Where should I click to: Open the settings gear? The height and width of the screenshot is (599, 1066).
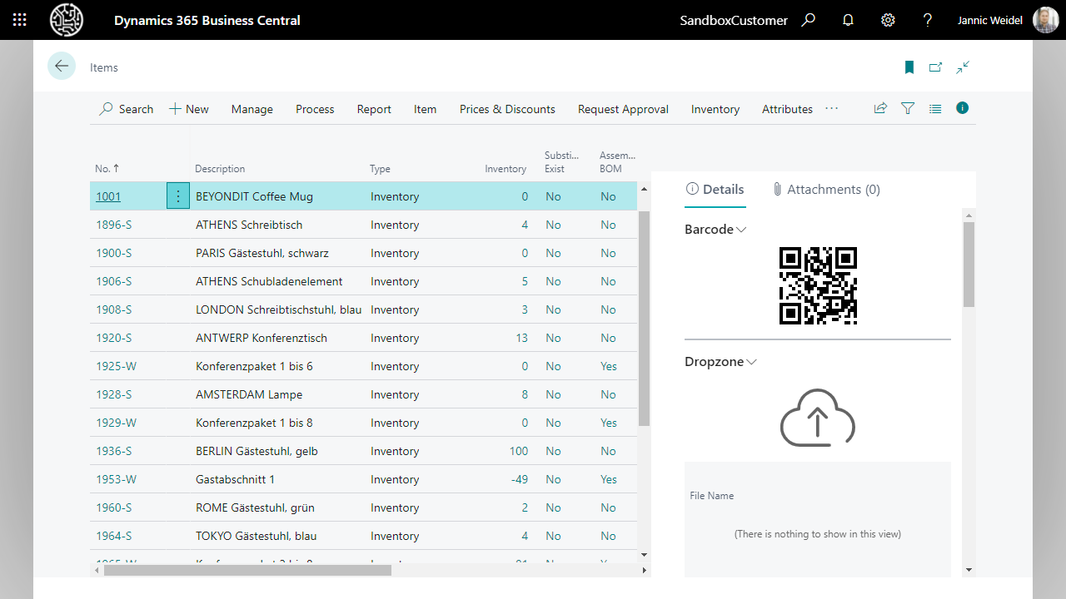[x=888, y=20]
